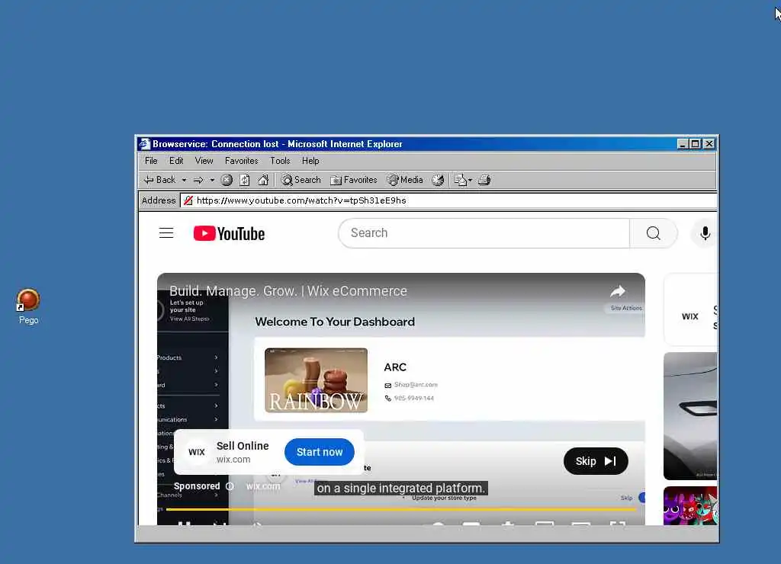This screenshot has width=781, height=564.
Task: Focus the YouTube Search box
Action: tap(484, 233)
